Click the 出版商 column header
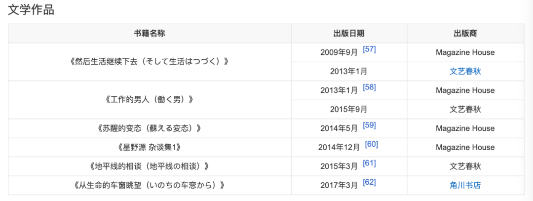The width and height of the screenshot is (533, 201). coord(465,33)
